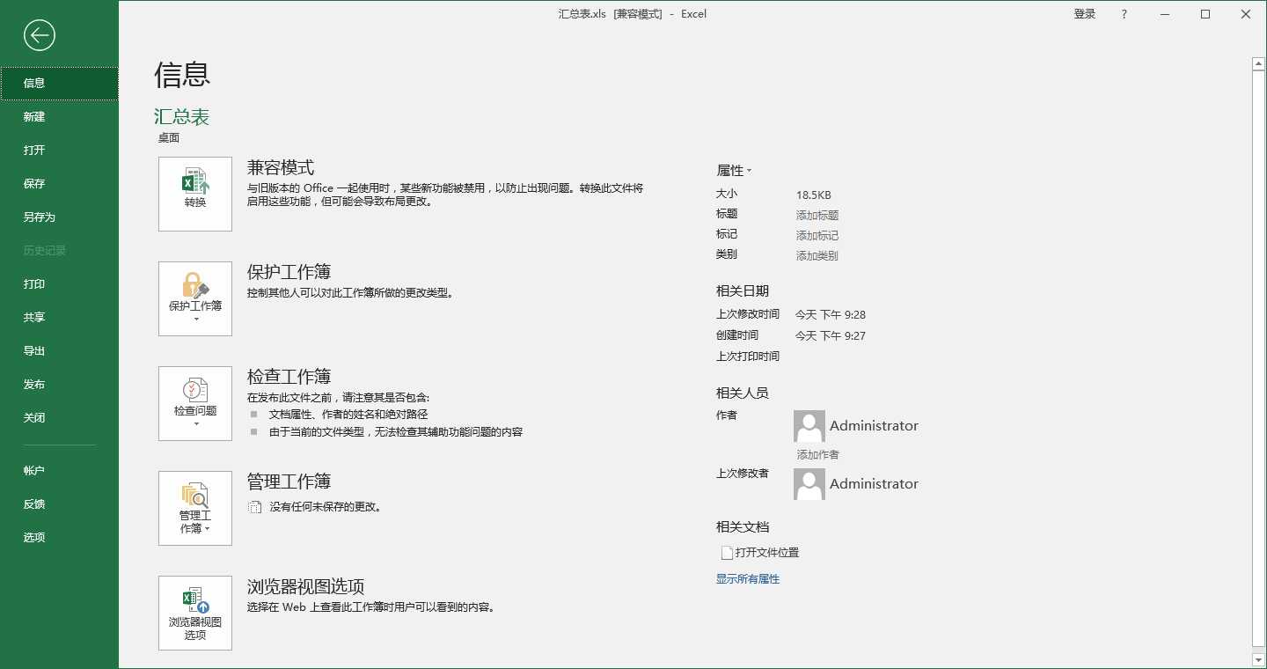
Task: Click the 添加标题 field
Action: (817, 216)
